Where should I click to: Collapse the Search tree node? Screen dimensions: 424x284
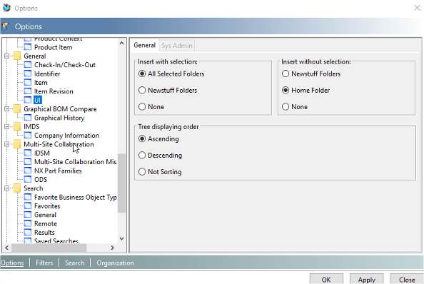tap(6, 188)
